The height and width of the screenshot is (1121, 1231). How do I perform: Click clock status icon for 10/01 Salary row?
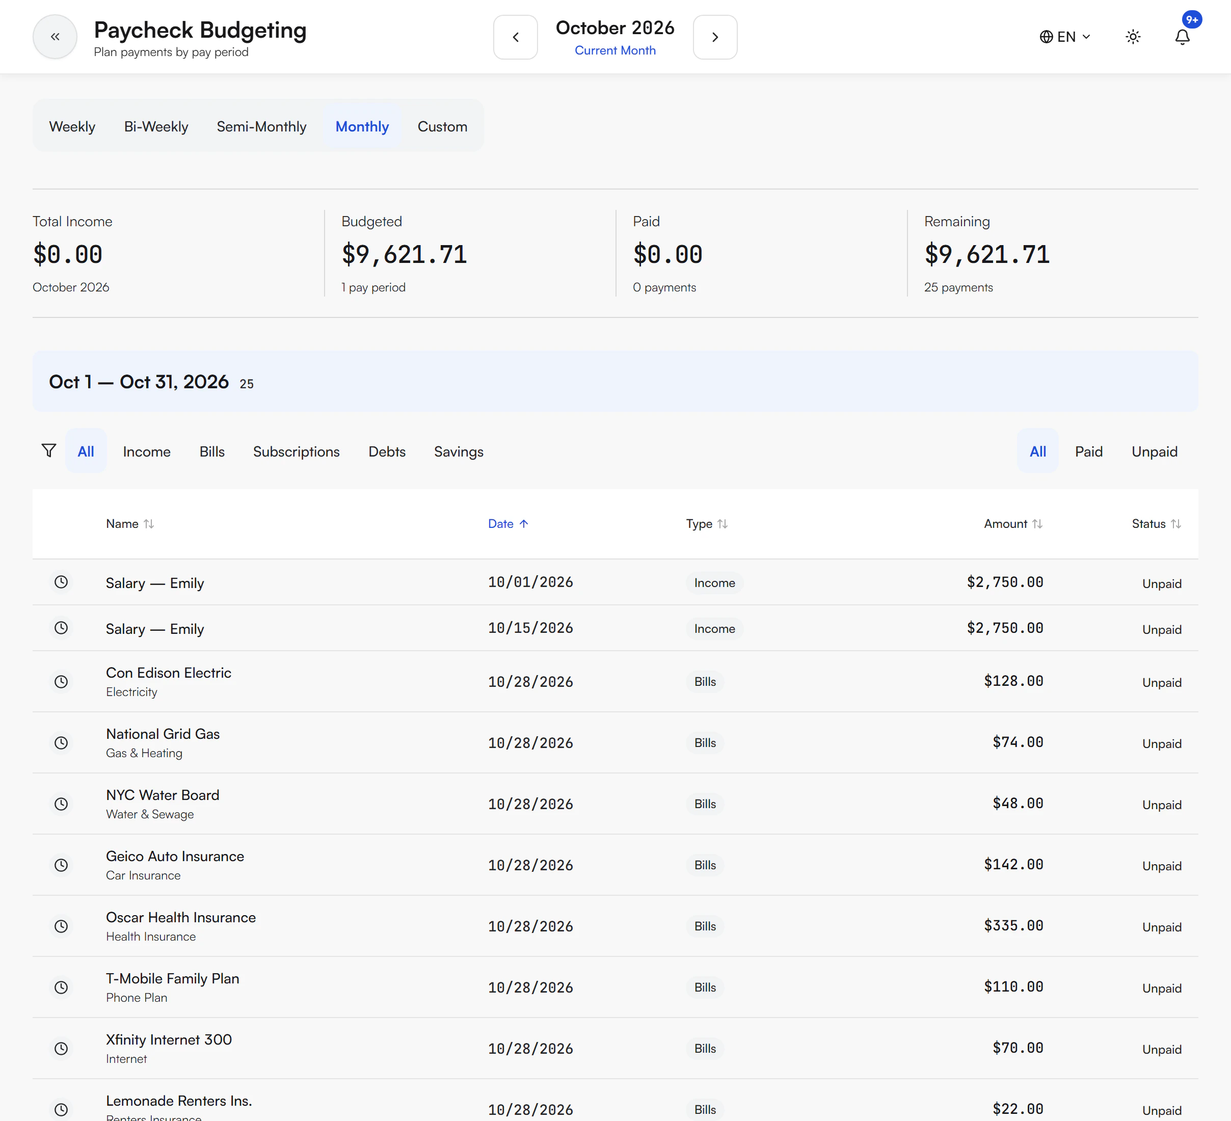tap(61, 582)
